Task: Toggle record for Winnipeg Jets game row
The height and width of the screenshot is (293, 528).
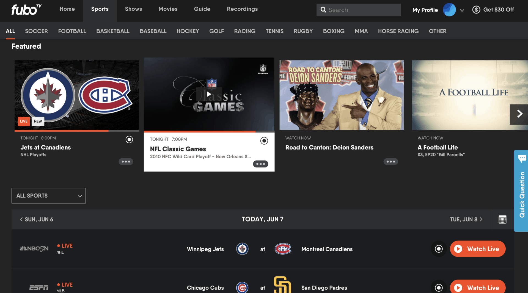Action: 439,249
